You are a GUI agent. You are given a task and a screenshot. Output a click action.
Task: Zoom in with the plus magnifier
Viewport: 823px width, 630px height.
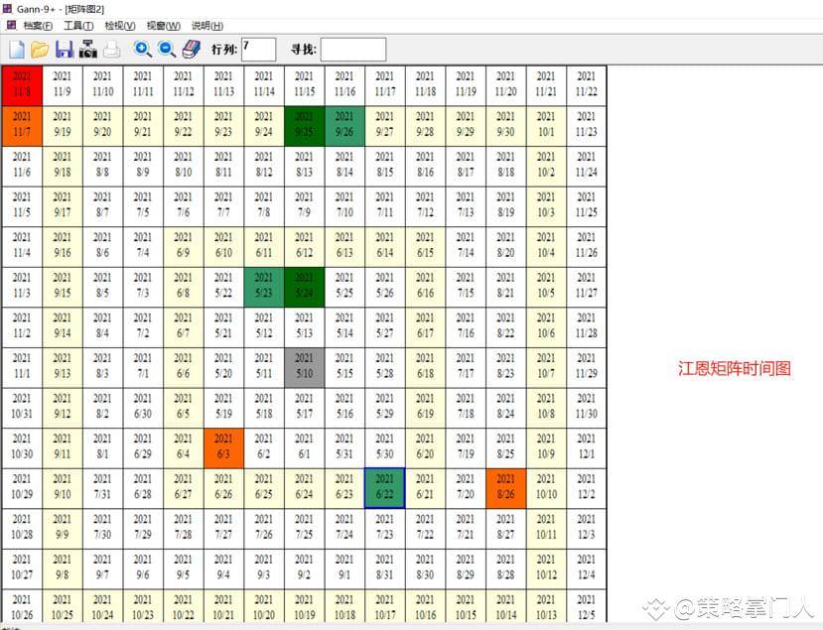142,50
